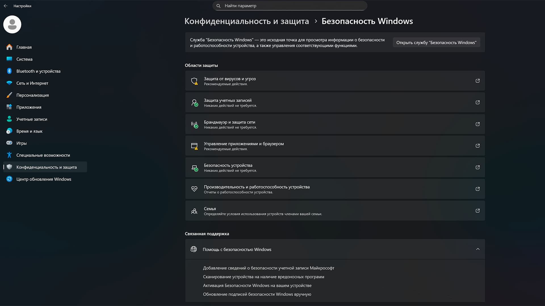Click the user avatar picture
545x306 pixels.
(12, 24)
